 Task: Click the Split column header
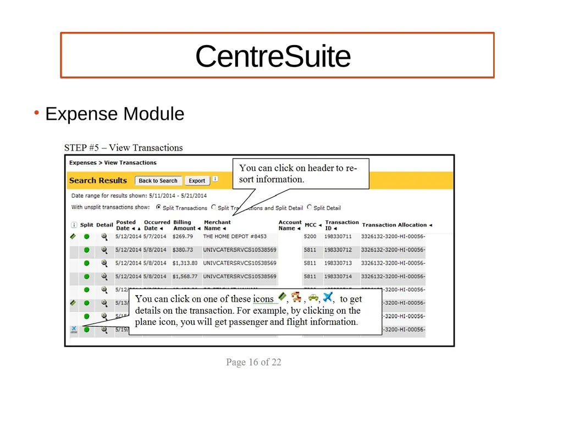click(x=86, y=225)
